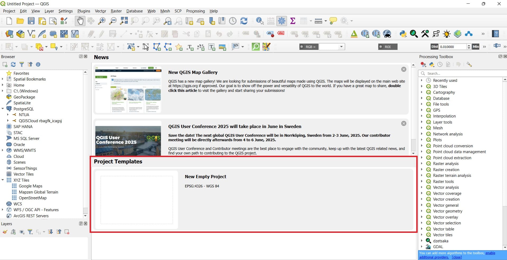
Task: Expand the Raster analysis toolbox group
Action: tap(422, 164)
